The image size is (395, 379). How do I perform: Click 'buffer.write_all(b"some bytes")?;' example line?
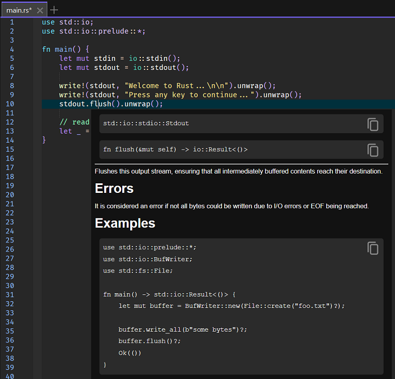tap(183, 330)
